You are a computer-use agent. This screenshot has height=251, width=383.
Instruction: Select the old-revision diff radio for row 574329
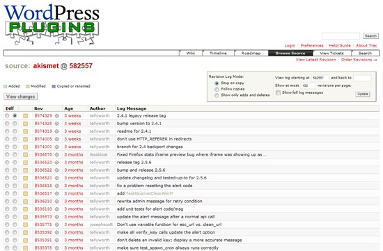(x=7, y=116)
